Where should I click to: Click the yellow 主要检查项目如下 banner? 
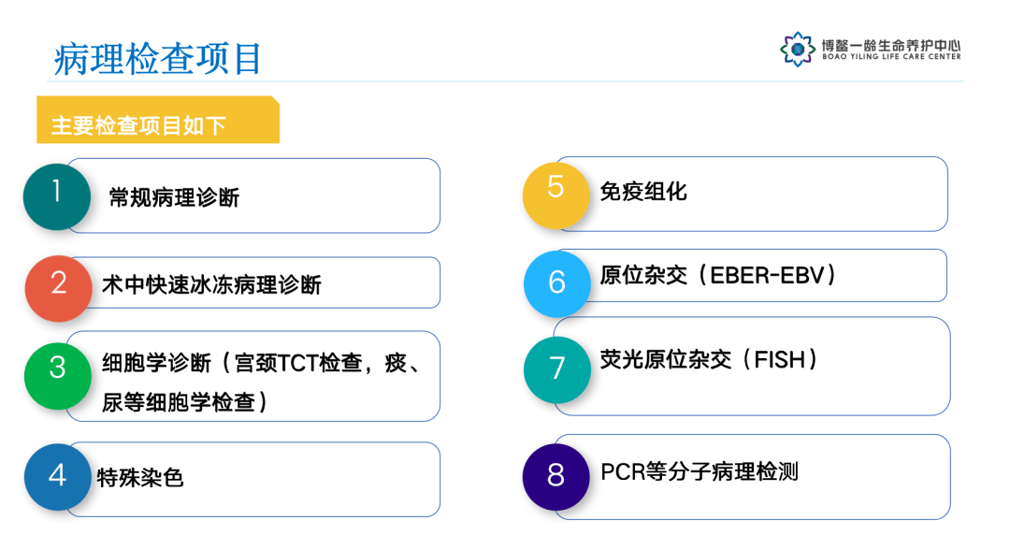click(x=157, y=123)
